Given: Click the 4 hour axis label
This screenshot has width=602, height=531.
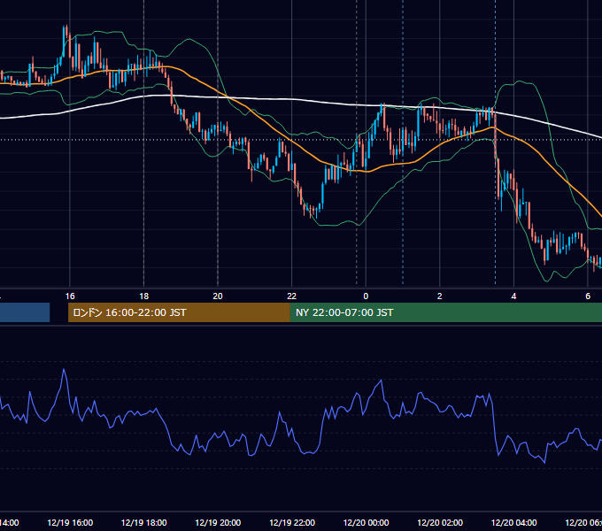Looking at the screenshot, I should point(513,296).
